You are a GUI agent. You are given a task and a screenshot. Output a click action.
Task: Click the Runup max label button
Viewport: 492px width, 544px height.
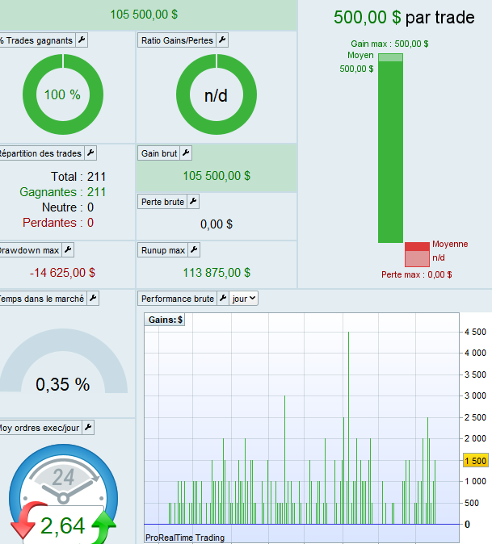pyautogui.click(x=163, y=249)
